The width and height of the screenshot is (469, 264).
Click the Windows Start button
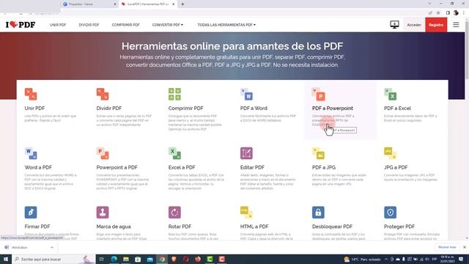[x=6, y=259]
